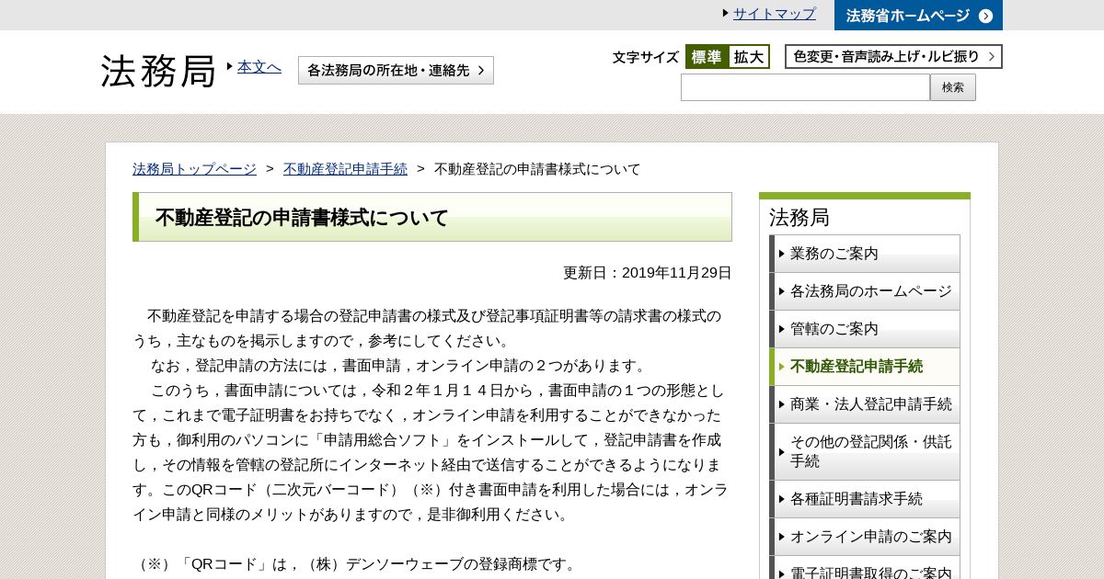Click the chevron on 各法務局の所在地・連絡先
This screenshot has width=1104, height=579.
tap(481, 70)
